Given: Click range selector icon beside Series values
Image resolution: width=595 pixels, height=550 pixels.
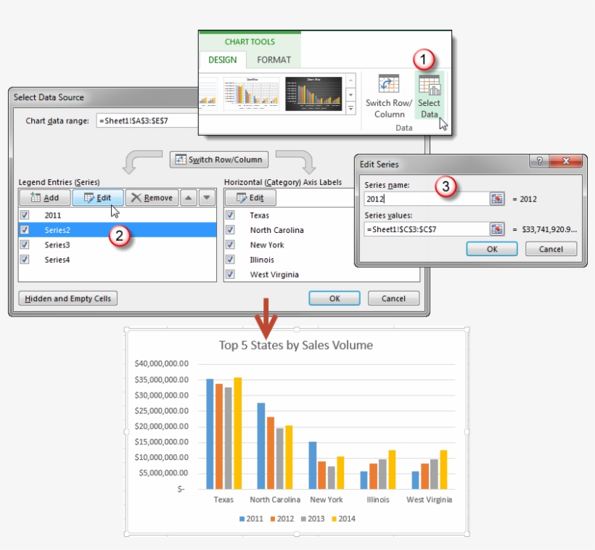Looking at the screenshot, I should [x=496, y=229].
